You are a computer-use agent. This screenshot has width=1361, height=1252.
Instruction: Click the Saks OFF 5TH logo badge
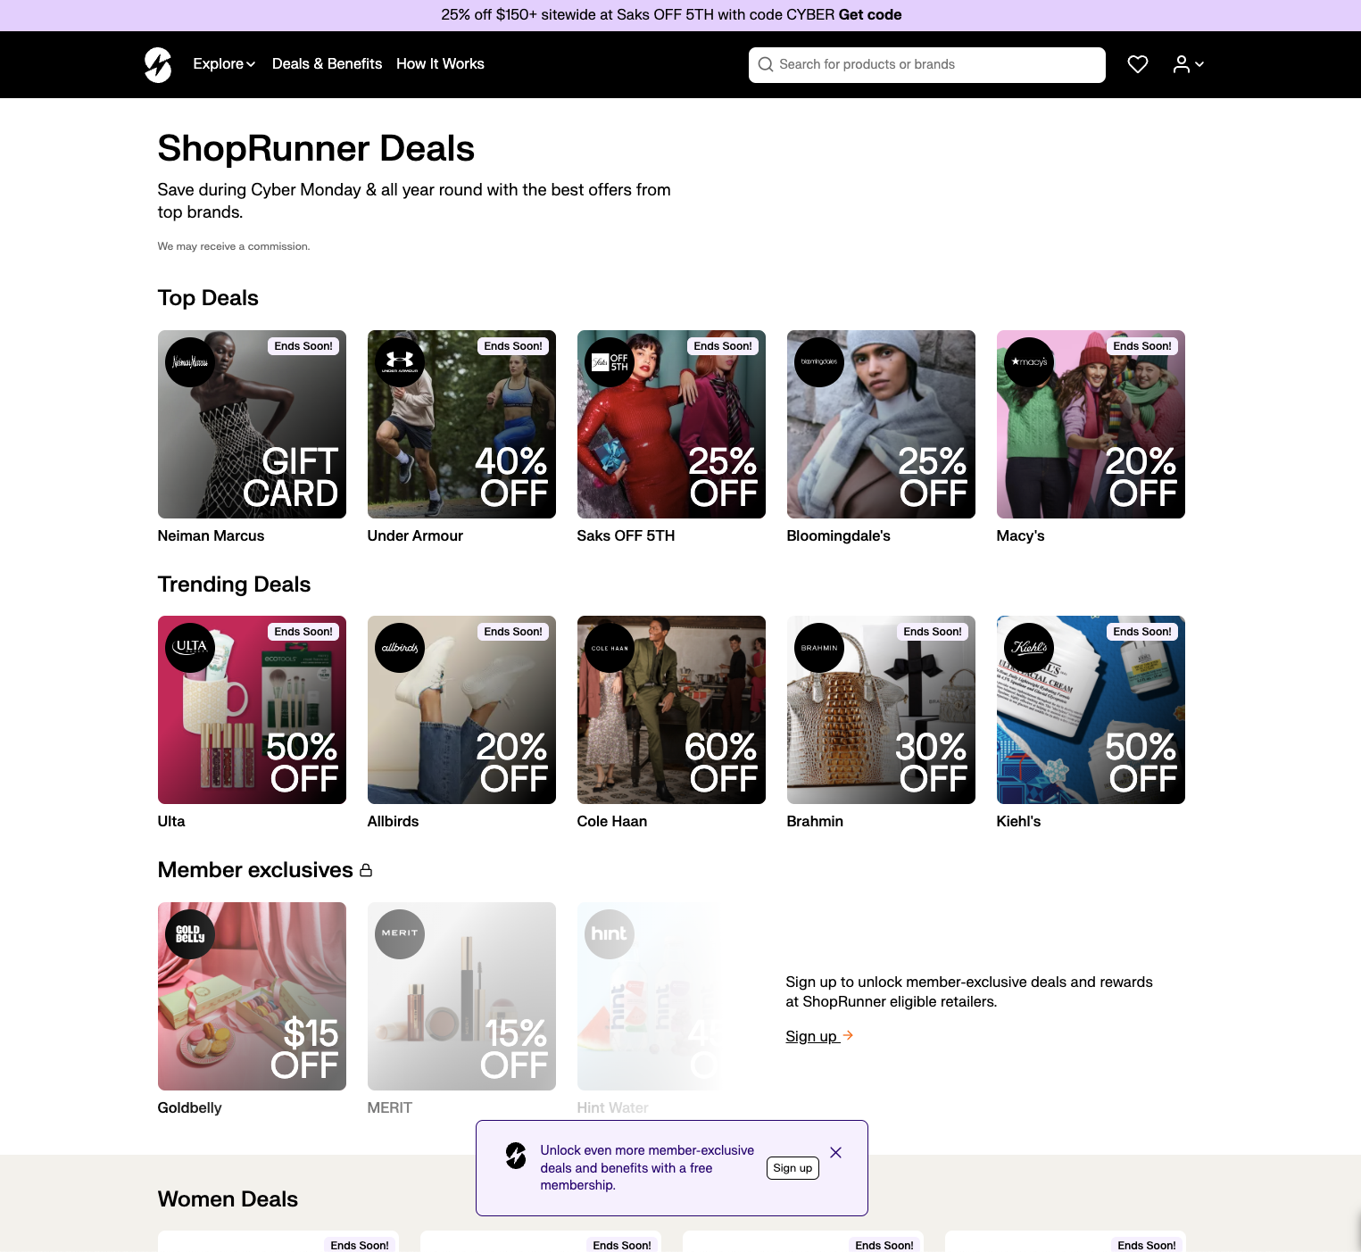610,362
